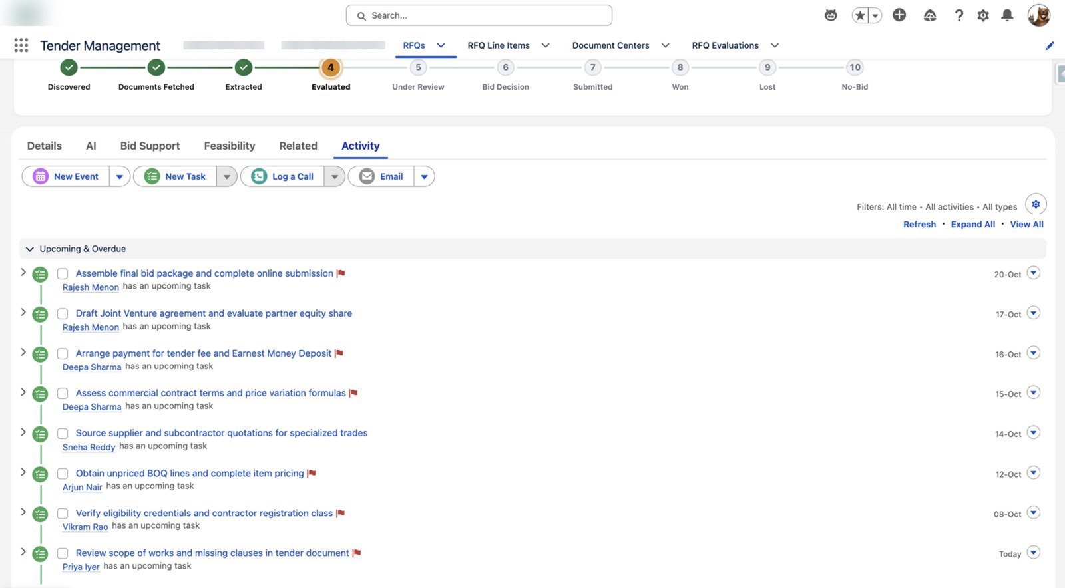Open the Email dropdown arrow
This screenshot has width=1065, height=588.
[424, 176]
